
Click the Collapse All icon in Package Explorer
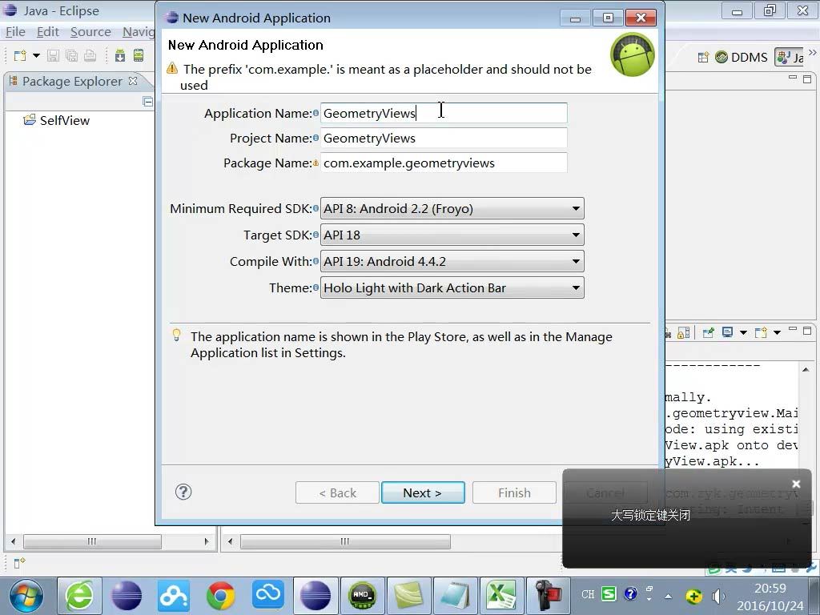tap(148, 102)
